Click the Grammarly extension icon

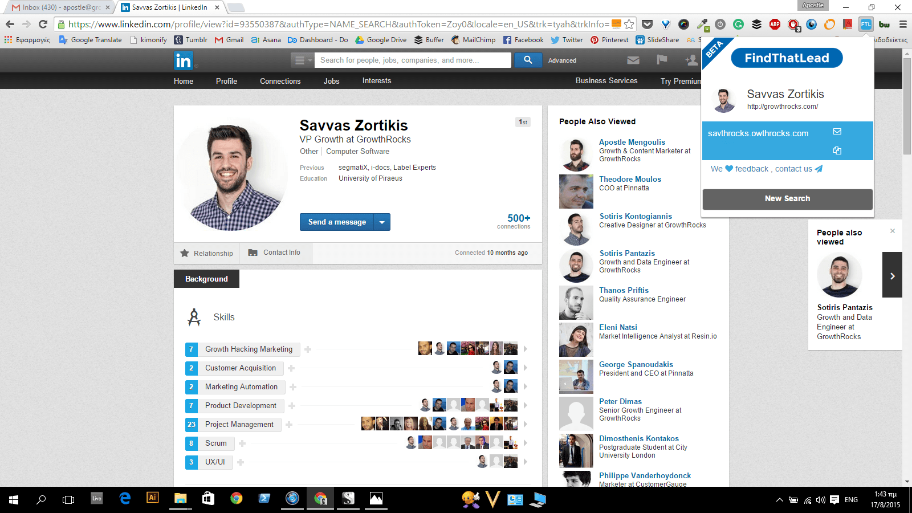(738, 24)
